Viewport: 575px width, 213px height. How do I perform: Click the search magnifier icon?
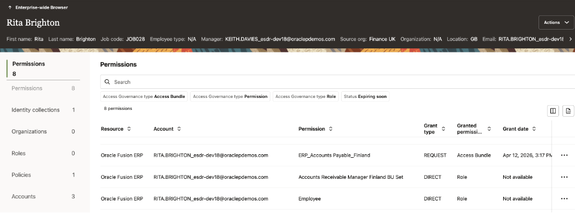(x=107, y=82)
